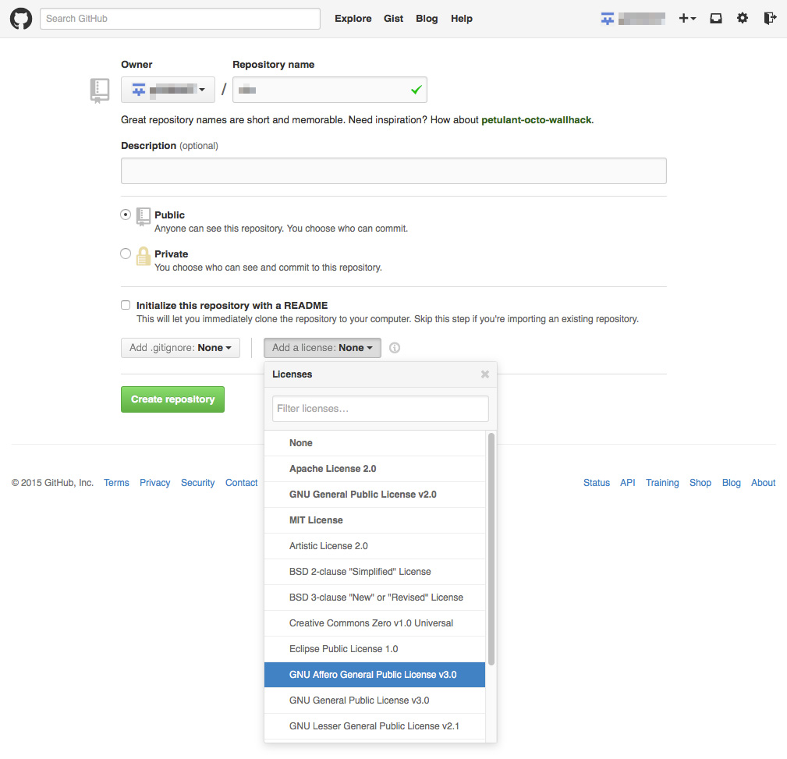Expand the Owner dropdown
The width and height of the screenshot is (787, 759).
(168, 90)
